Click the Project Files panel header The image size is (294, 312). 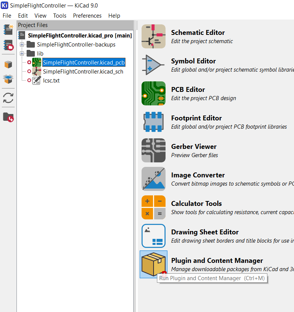point(75,25)
